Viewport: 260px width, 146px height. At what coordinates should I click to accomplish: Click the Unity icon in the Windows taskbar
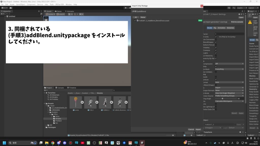[142, 143]
